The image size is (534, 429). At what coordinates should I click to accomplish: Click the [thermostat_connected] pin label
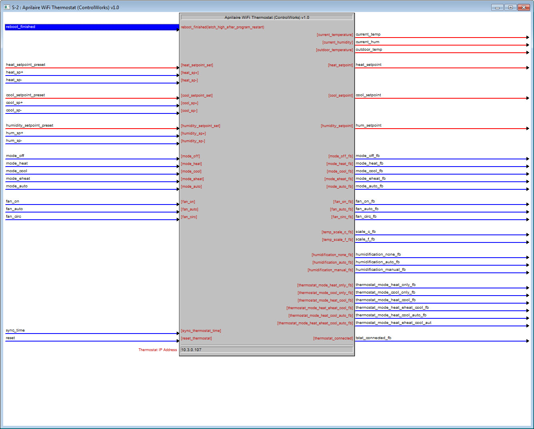(333, 338)
